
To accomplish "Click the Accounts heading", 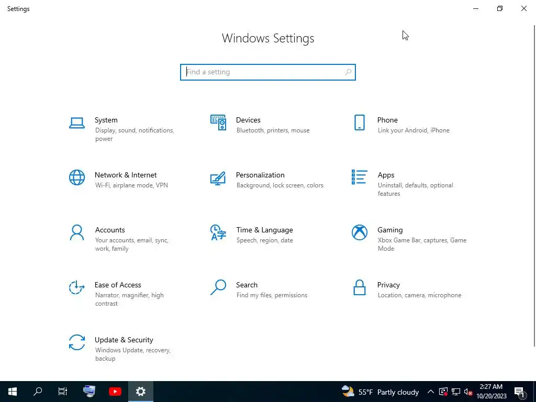I will click(x=110, y=230).
